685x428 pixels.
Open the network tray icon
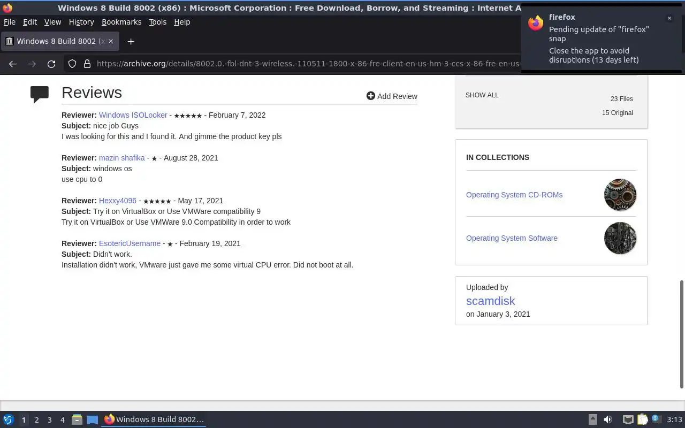[628, 419]
